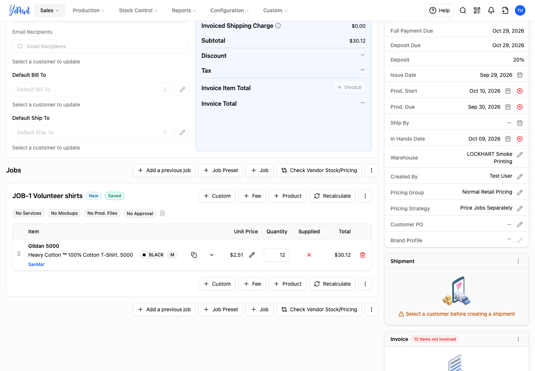535x371 pixels.
Task: Open the Reports menu
Action: coord(184,10)
